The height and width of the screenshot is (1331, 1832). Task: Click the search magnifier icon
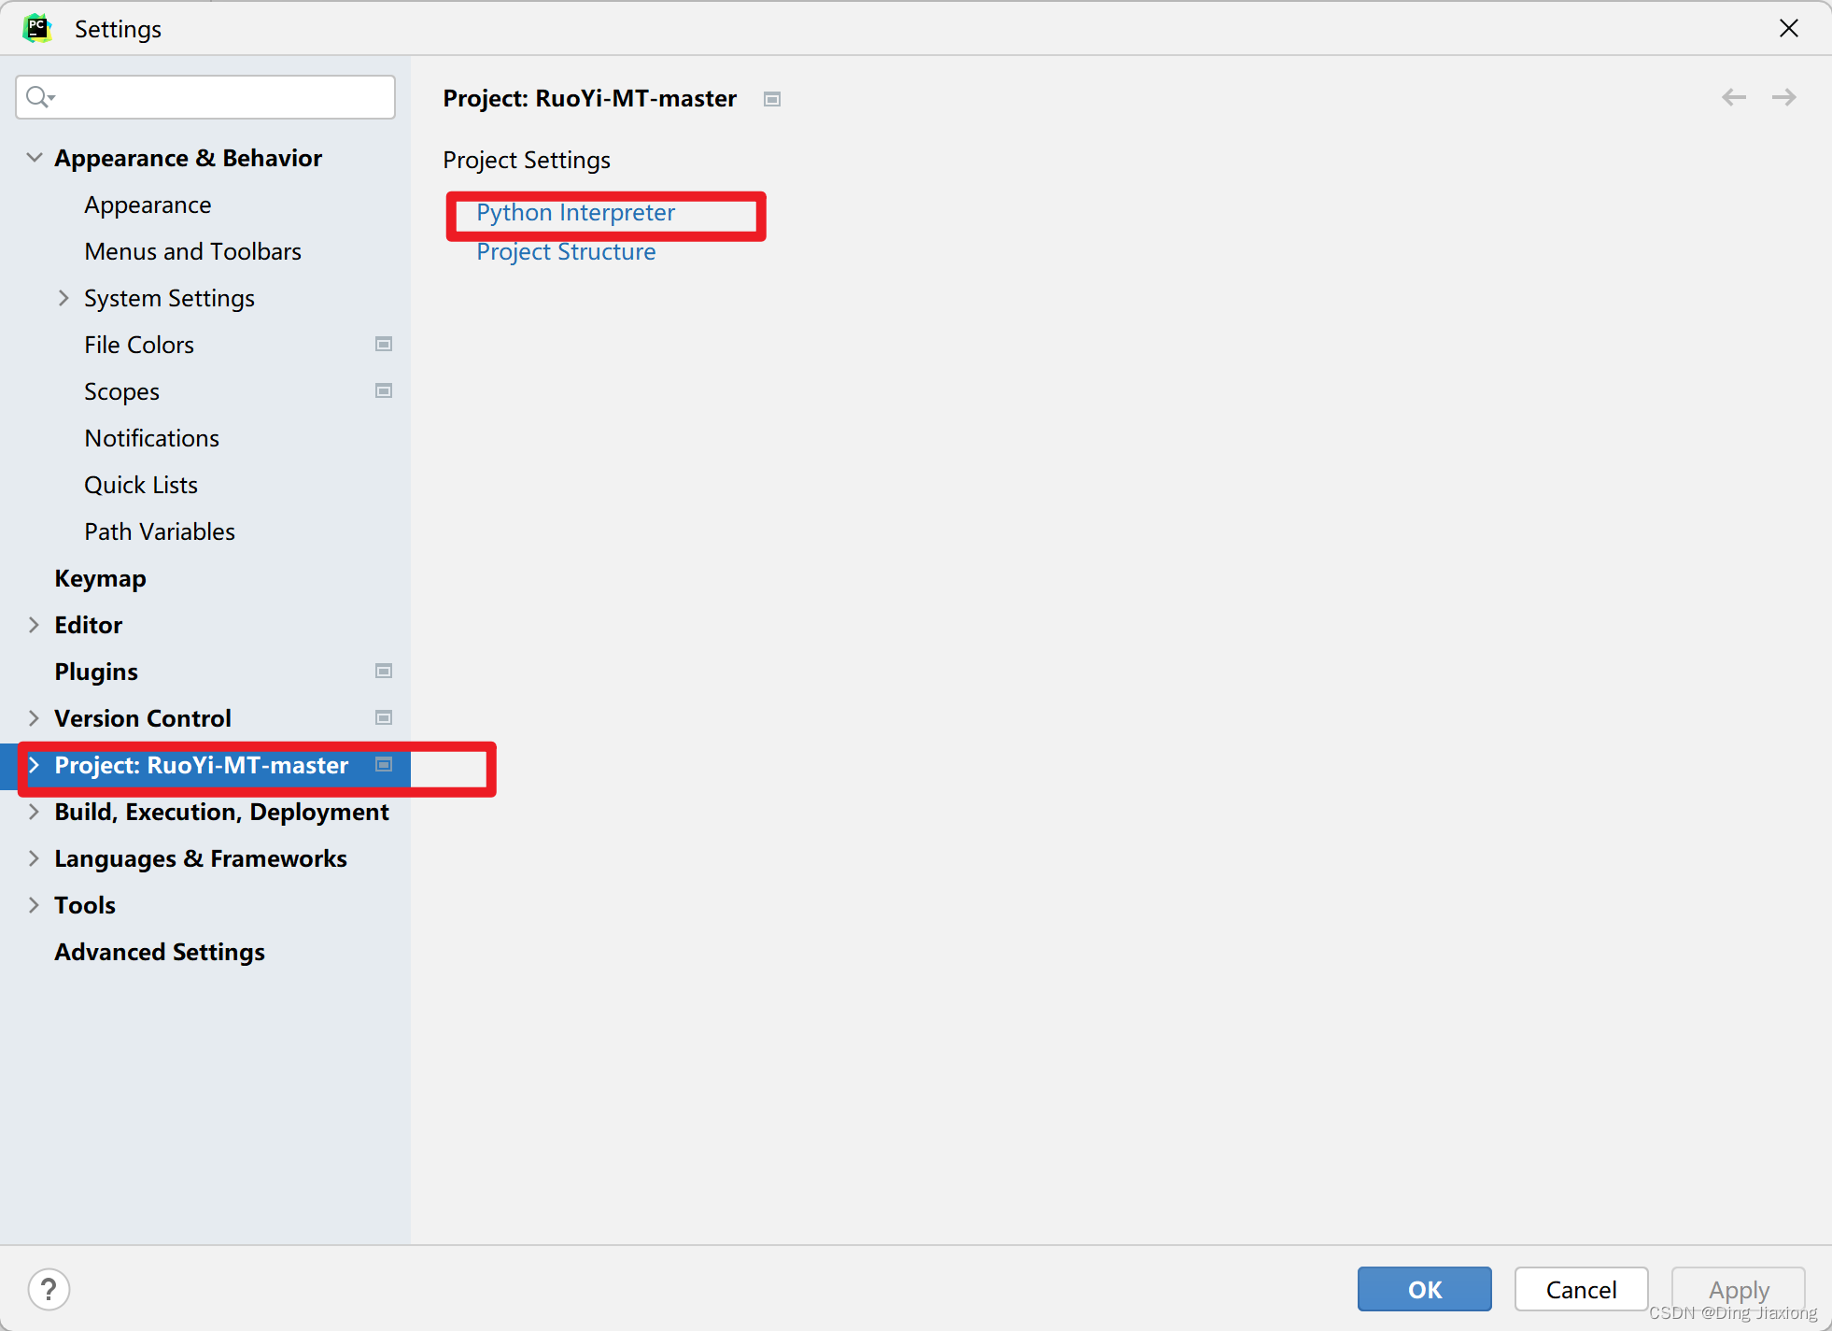[x=38, y=96]
